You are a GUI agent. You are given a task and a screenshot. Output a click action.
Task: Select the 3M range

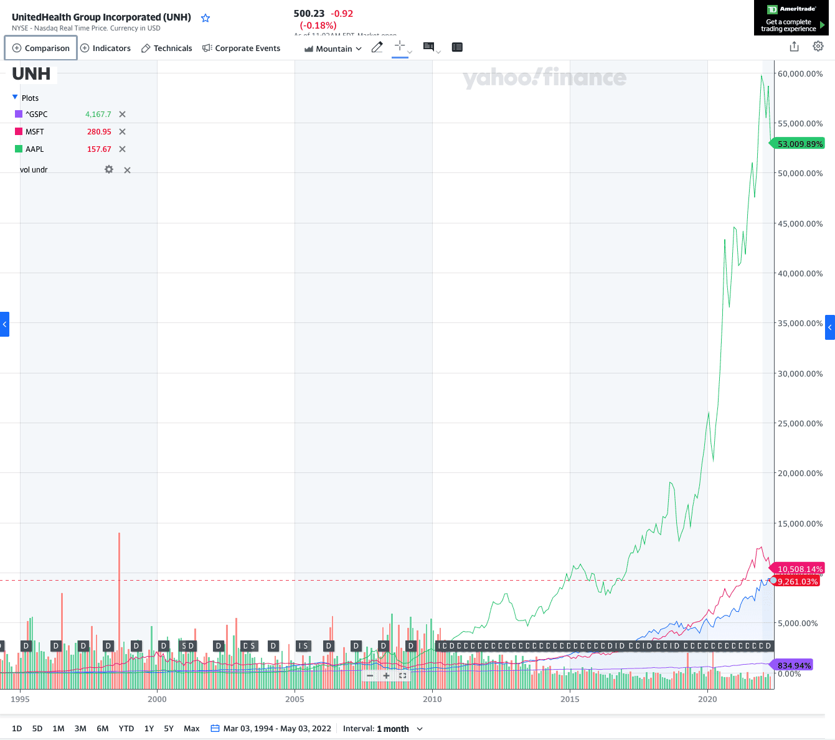click(x=80, y=728)
